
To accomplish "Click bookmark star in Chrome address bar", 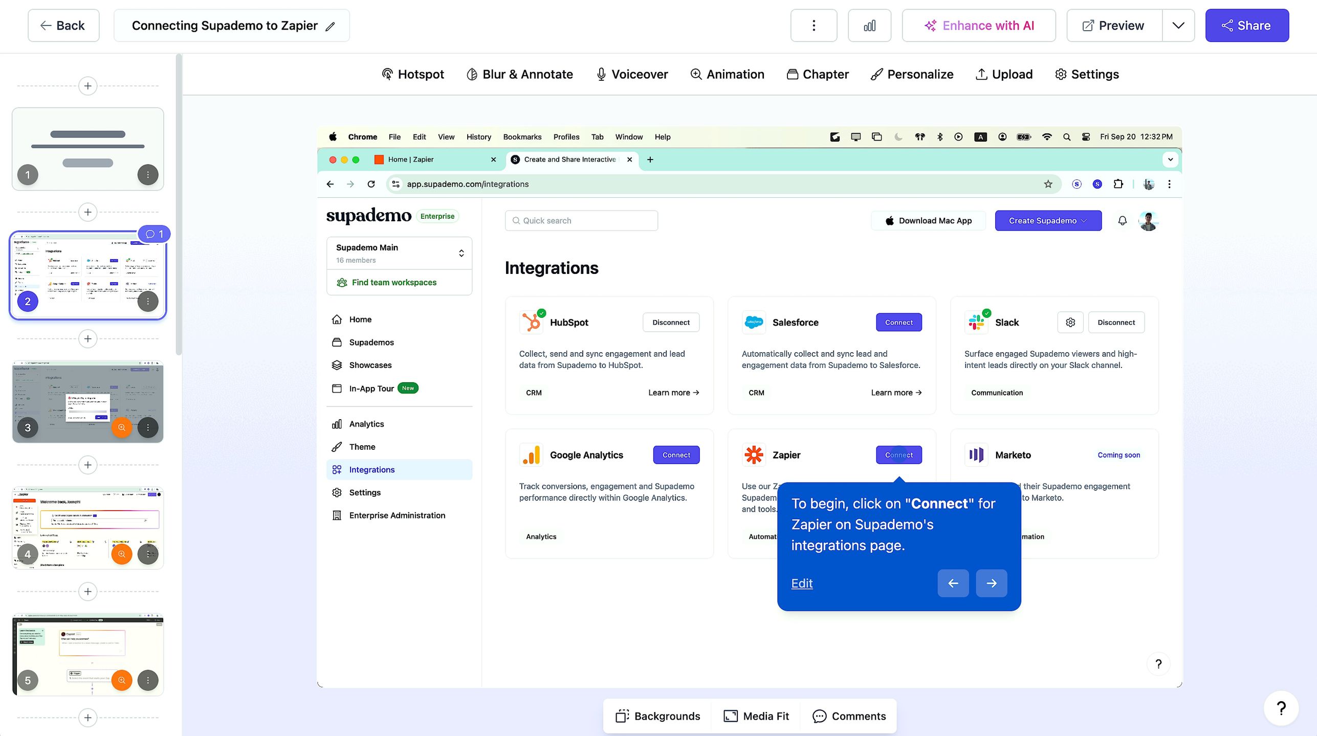I will 1048,184.
